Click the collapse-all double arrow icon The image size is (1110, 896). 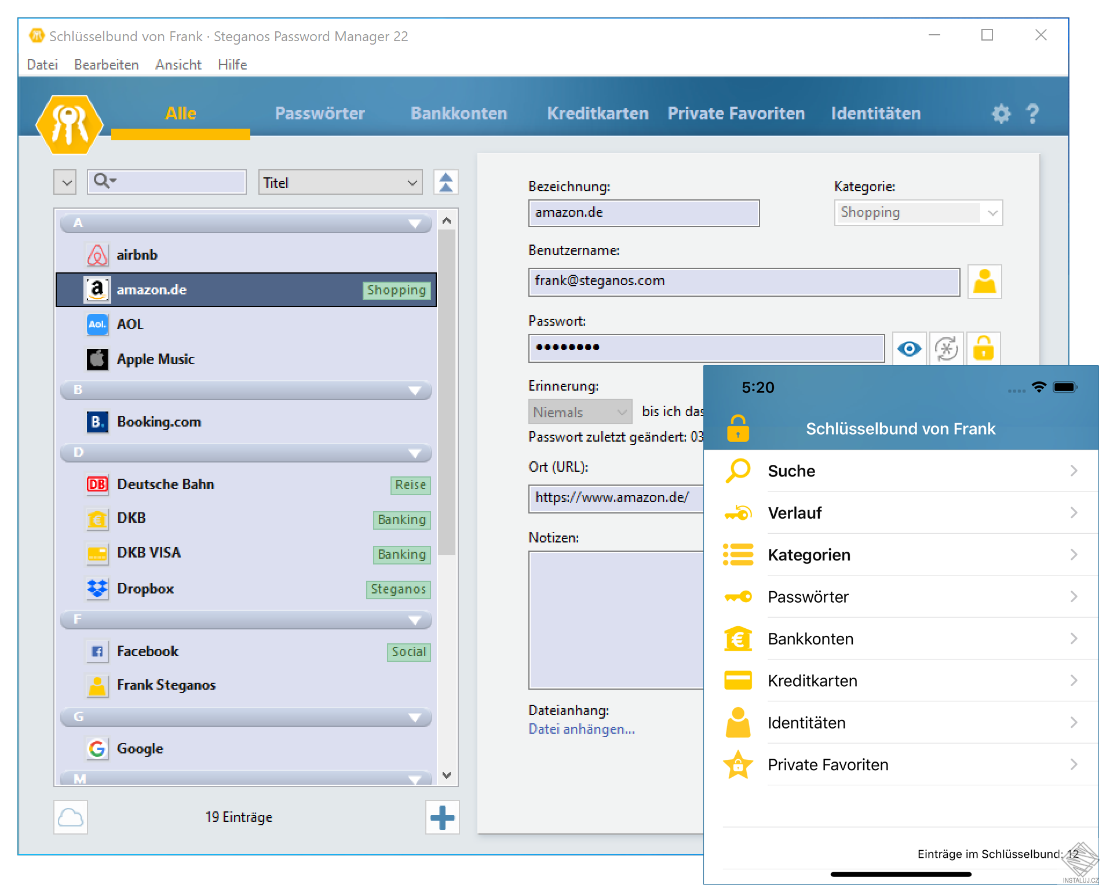[x=446, y=181]
